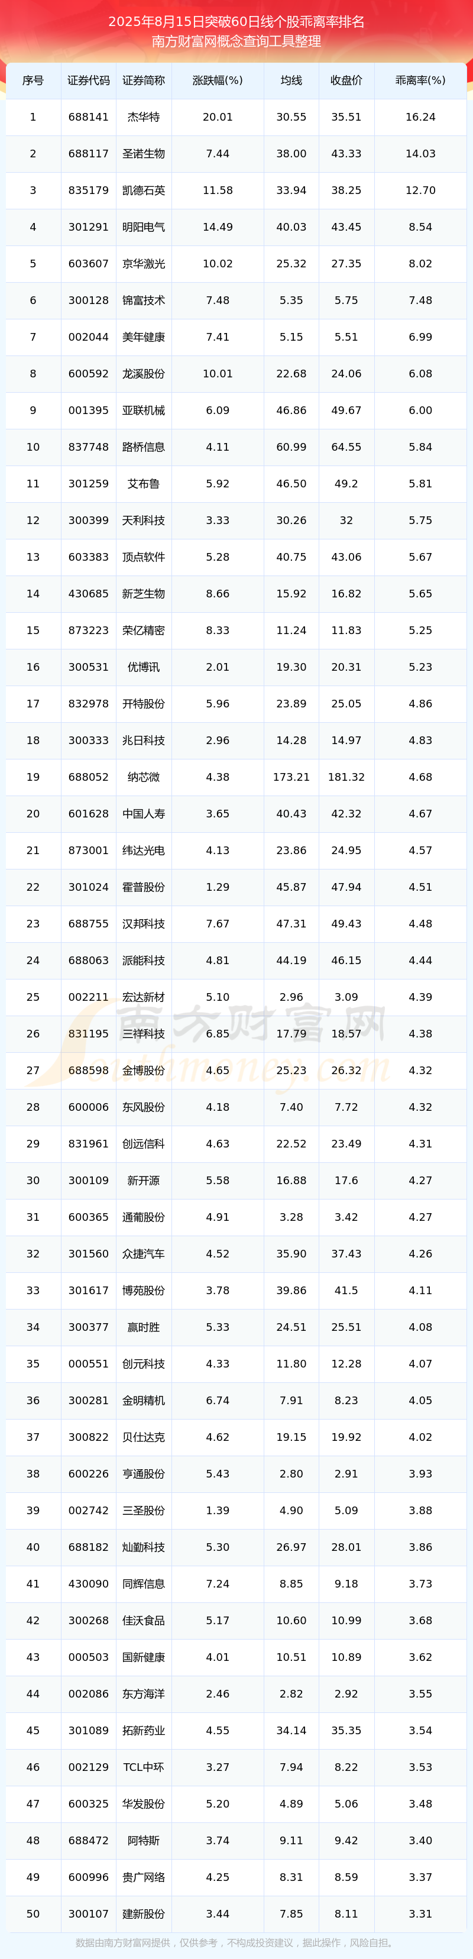Click the disclaimer text at the bottom
This screenshot has height=1959, width=473.
pos(237,1943)
